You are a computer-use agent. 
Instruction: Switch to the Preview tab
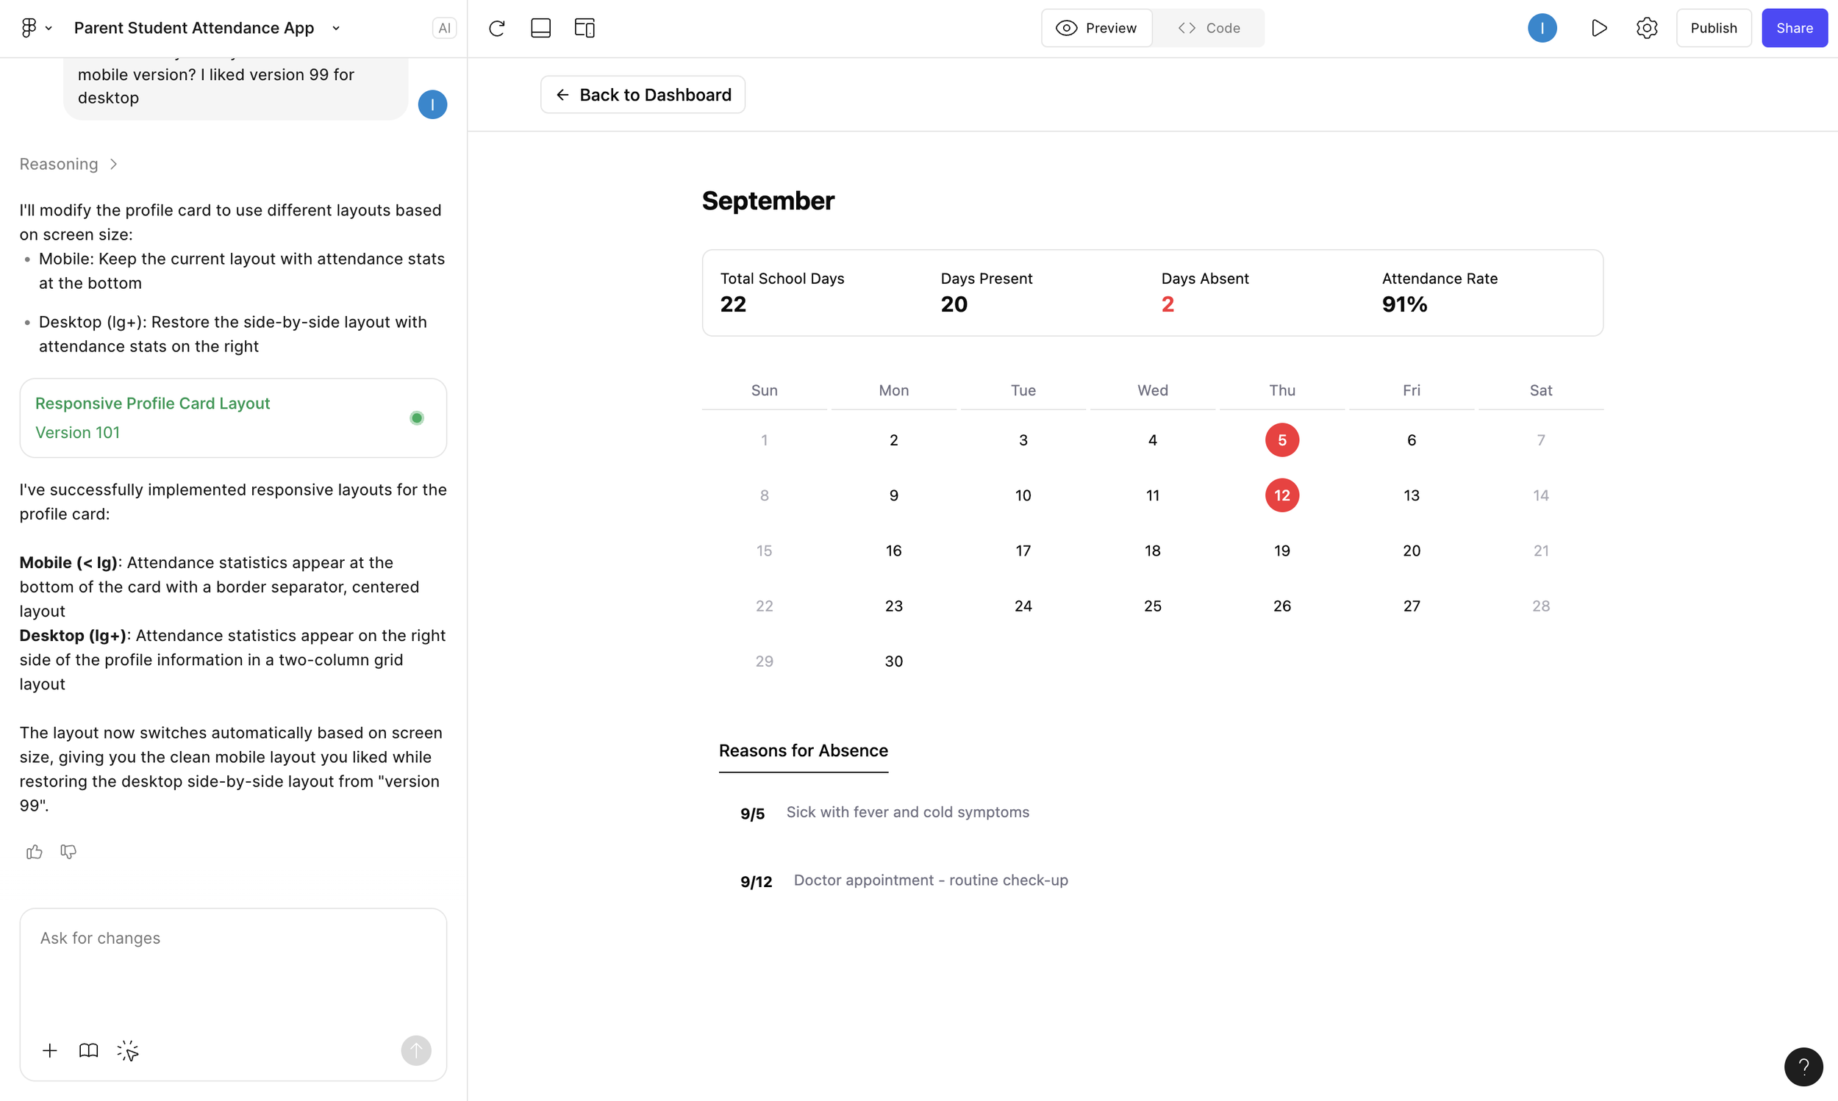(x=1097, y=28)
